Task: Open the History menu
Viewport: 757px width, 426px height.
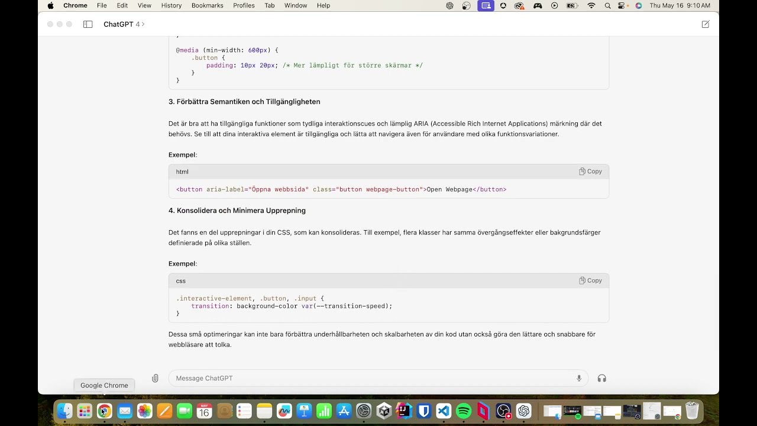Action: pyautogui.click(x=172, y=5)
